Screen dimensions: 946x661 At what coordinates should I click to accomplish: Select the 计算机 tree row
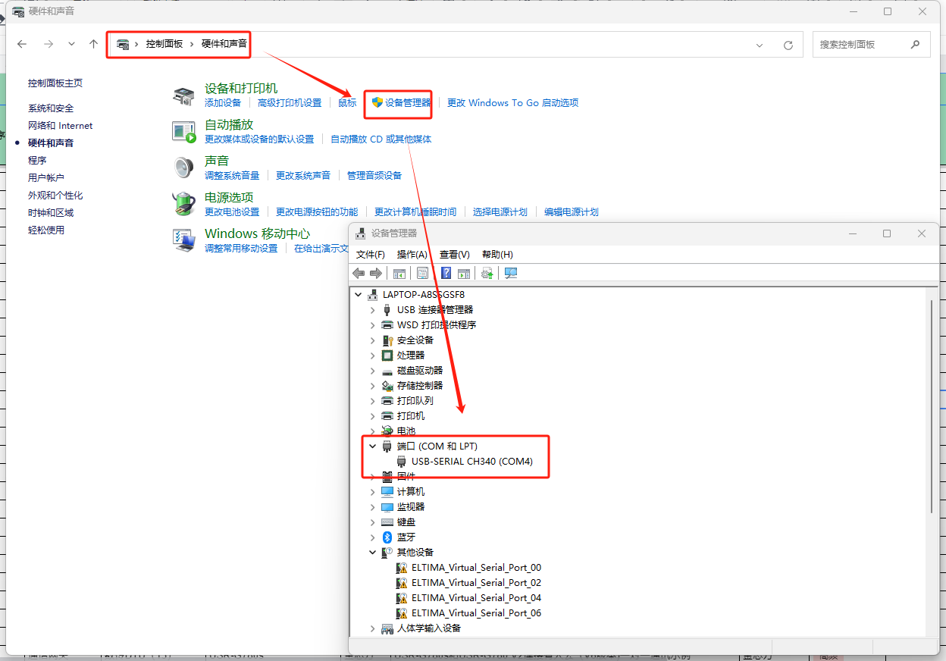411,491
